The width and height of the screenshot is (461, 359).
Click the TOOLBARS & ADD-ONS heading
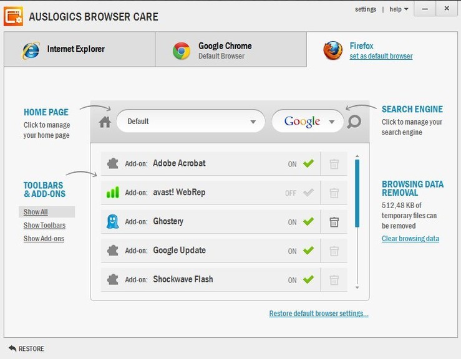[45, 189]
